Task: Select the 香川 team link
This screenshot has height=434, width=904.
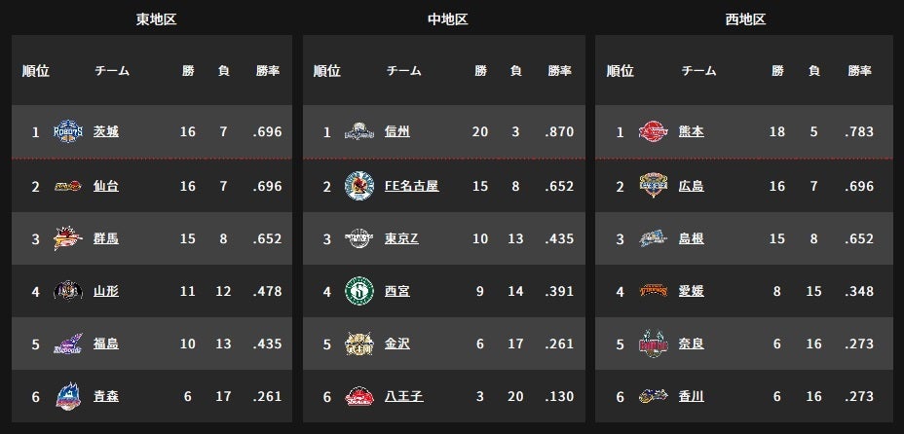Action: click(692, 396)
